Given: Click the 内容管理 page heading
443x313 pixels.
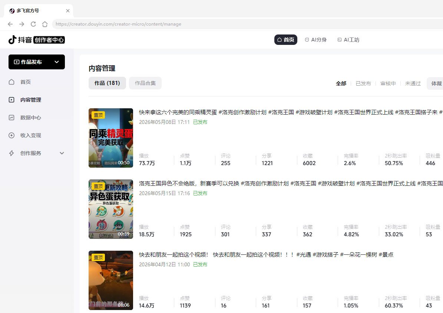Looking at the screenshot, I should point(102,69).
